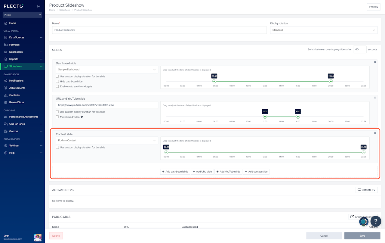Open the Podium Contest dropdown
The height and width of the screenshot is (243, 385).
pyautogui.click(x=107, y=141)
